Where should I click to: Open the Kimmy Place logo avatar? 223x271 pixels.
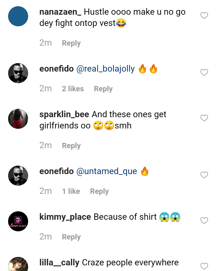point(18,221)
